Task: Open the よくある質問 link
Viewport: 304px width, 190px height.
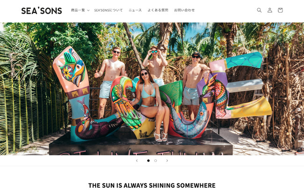Action: (x=158, y=10)
